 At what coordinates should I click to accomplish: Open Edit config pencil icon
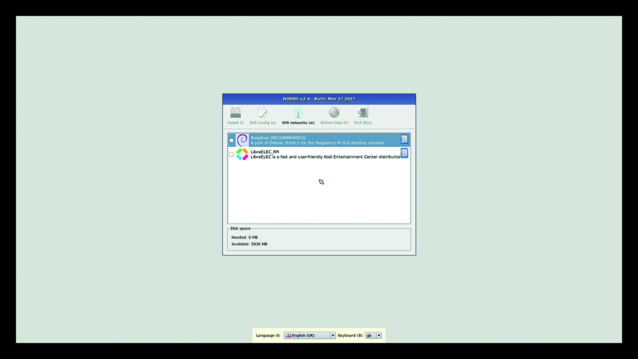263,112
